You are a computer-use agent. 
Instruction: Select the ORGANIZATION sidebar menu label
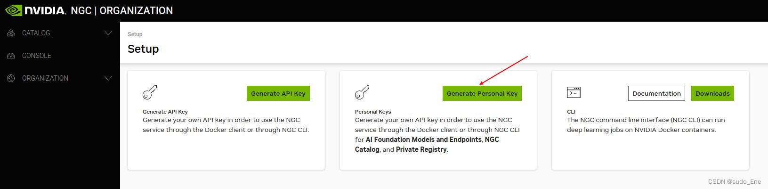coord(45,78)
